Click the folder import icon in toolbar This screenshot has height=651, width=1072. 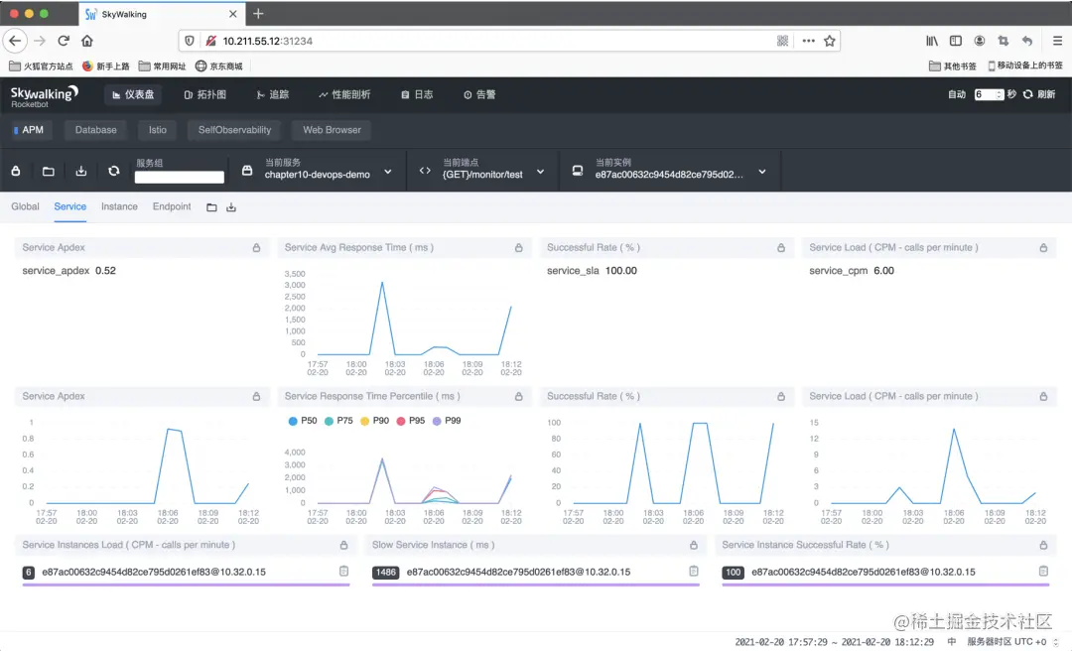(49, 171)
